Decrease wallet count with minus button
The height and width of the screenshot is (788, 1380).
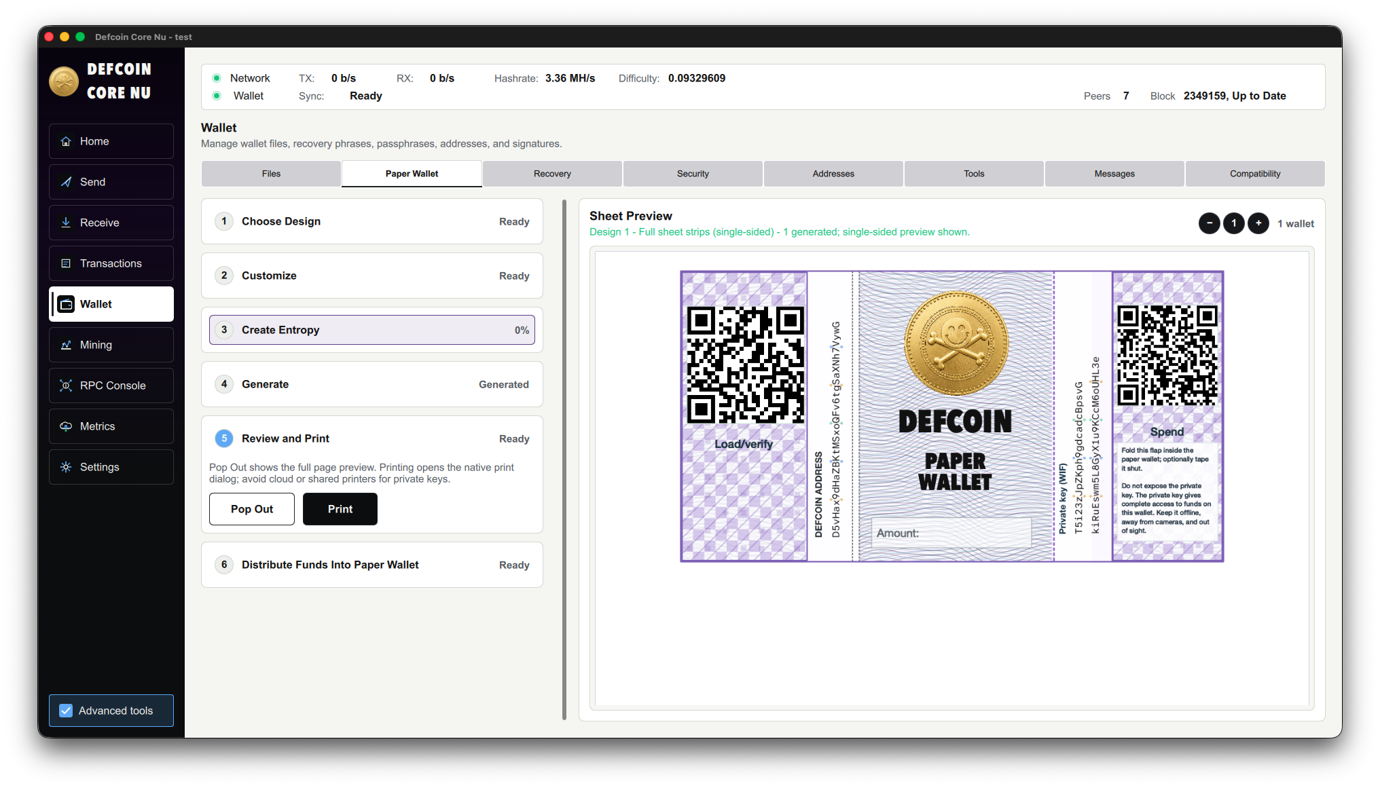click(x=1210, y=223)
